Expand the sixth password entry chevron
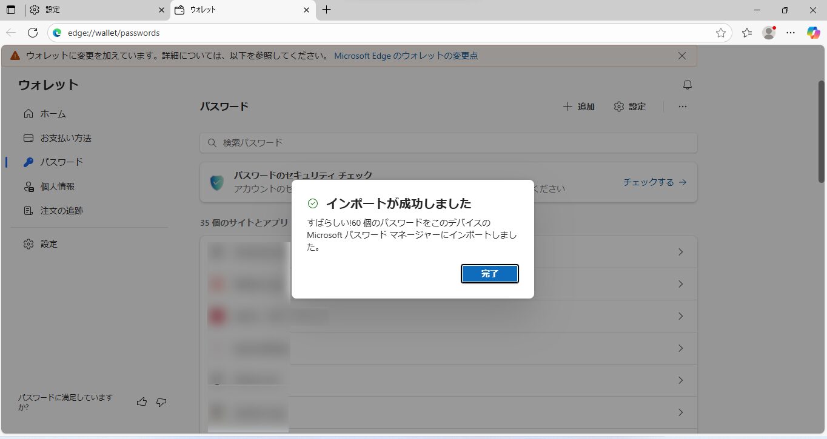Image resolution: width=827 pixels, height=439 pixels. click(680, 412)
